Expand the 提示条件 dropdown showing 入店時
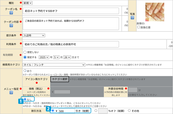173x114 pixels. (34, 35)
